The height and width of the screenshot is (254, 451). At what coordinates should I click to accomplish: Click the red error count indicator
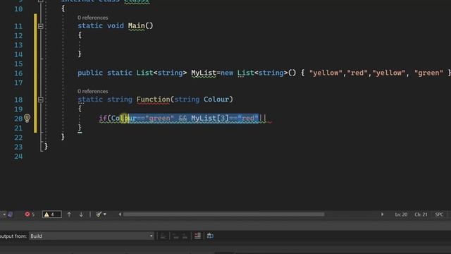coord(30,214)
